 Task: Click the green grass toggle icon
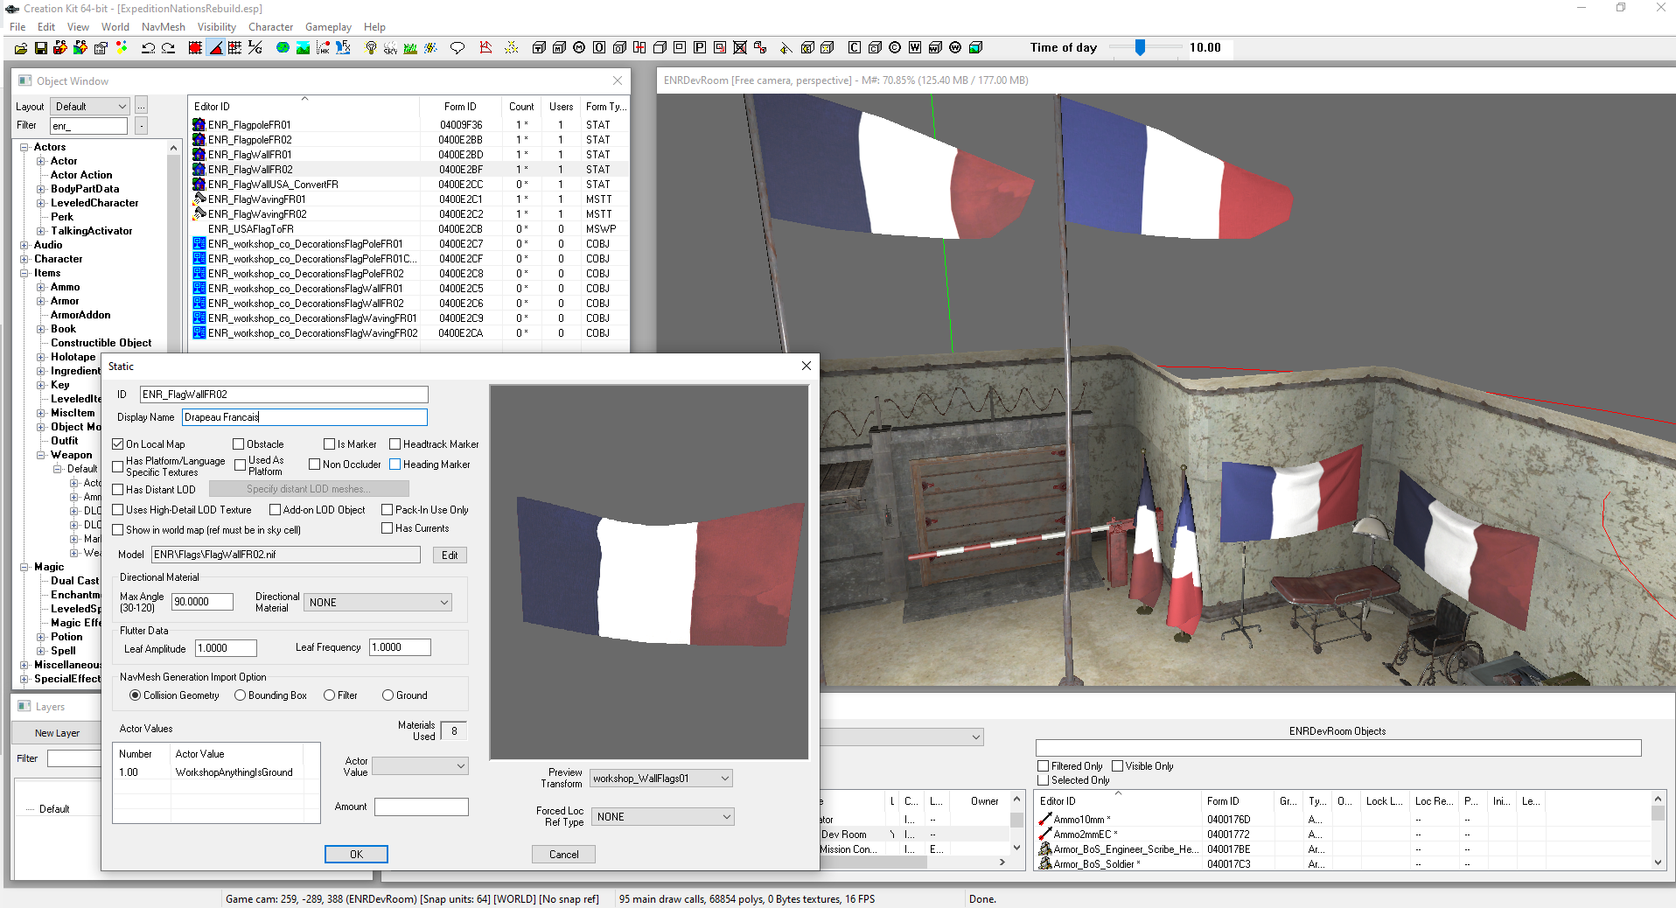(x=410, y=48)
